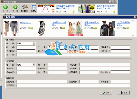Move ad panel up with the up chevron

click(x=133, y=21)
